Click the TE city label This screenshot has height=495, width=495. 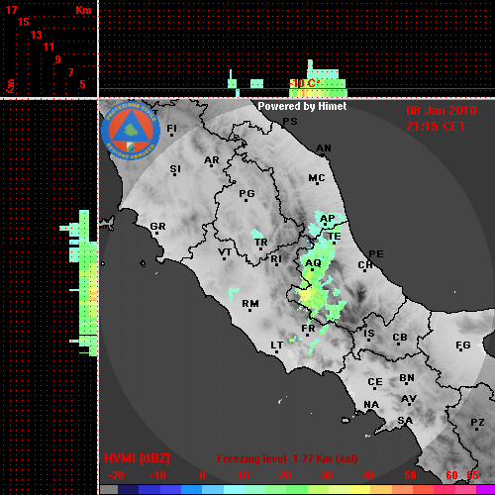[x=334, y=237]
